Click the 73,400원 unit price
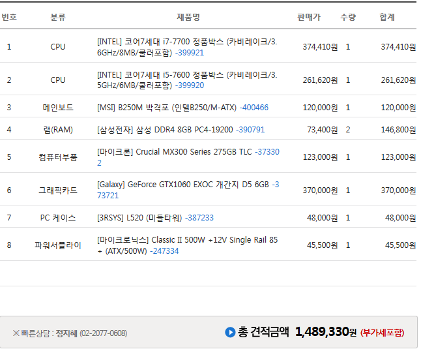Screen dimensions: 421x349 click(322, 130)
